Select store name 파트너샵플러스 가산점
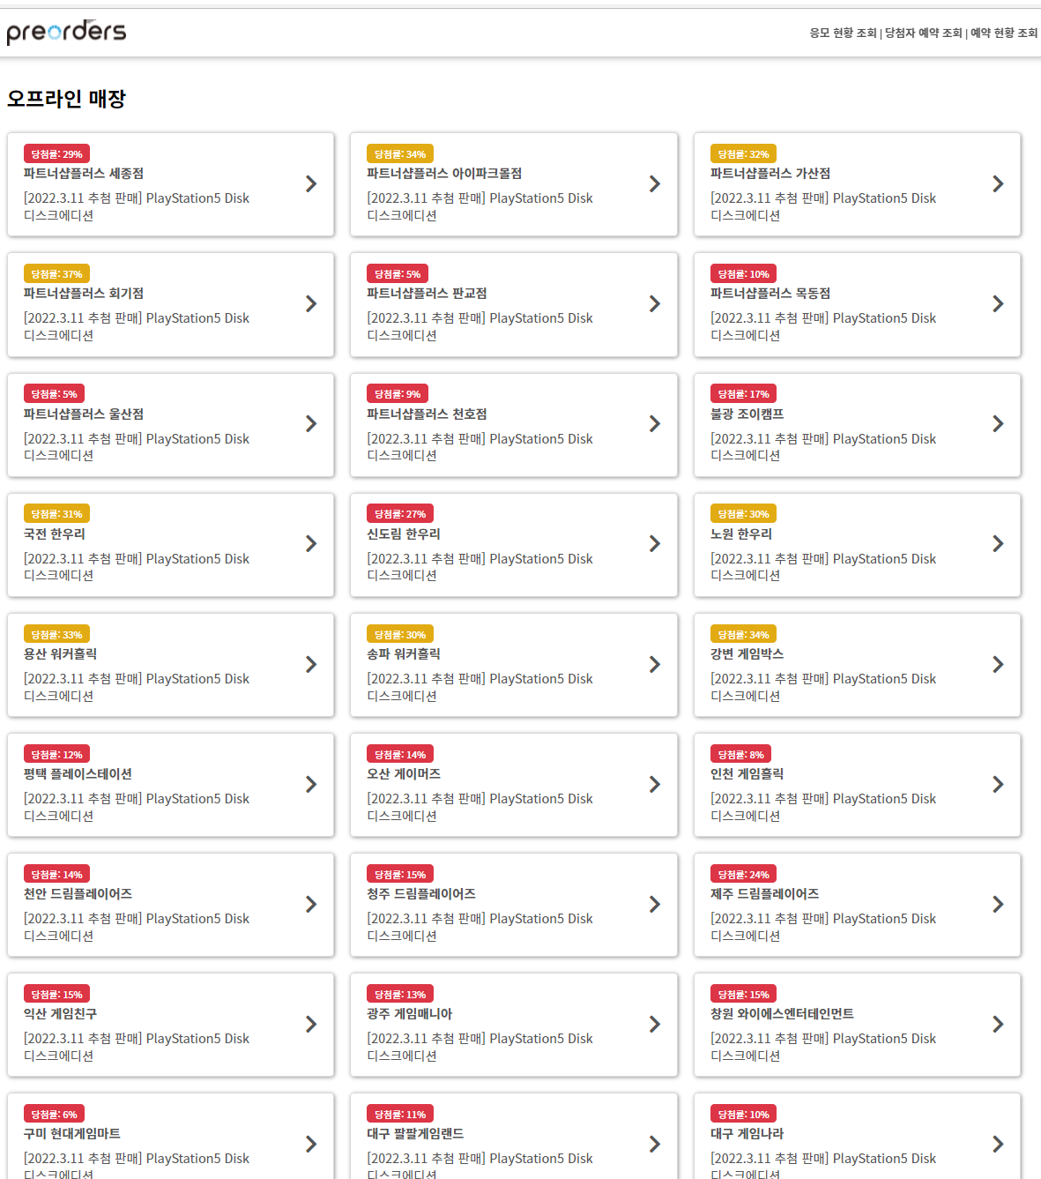This screenshot has width=1041, height=1179. click(x=770, y=174)
